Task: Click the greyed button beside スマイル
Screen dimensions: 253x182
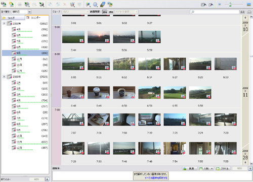Action: (x=239, y=168)
